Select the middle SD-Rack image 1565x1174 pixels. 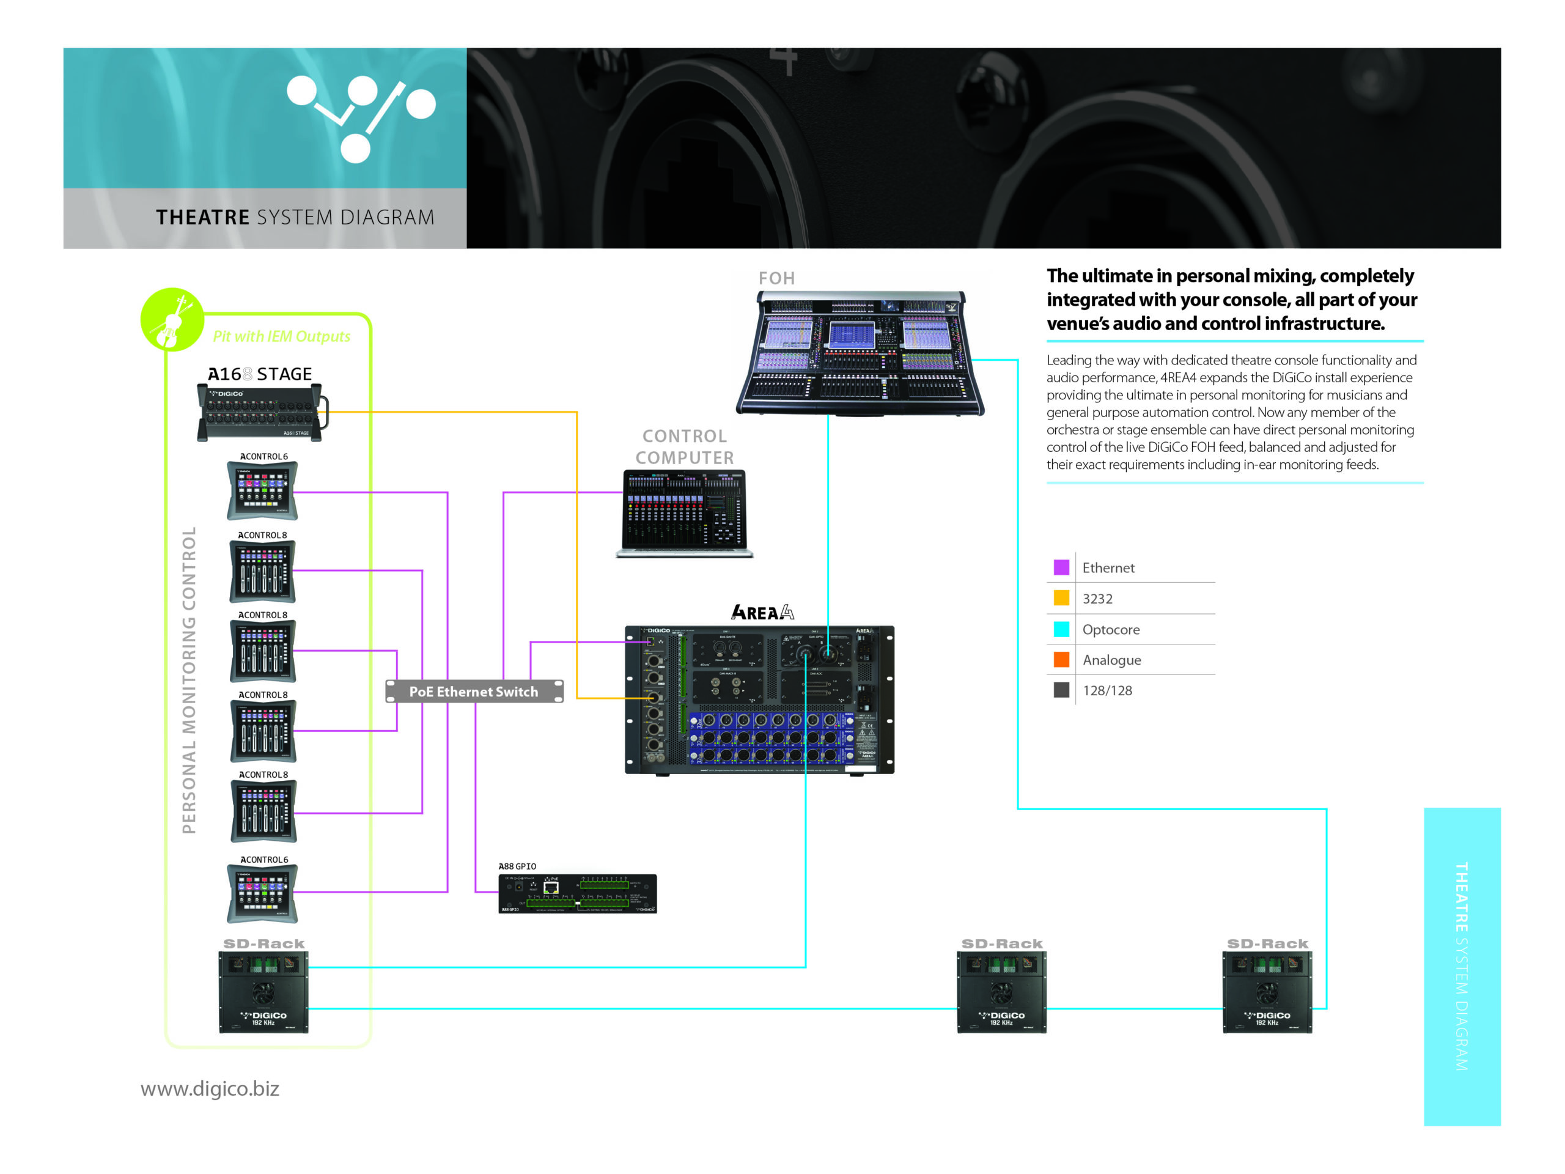[x=1001, y=992]
